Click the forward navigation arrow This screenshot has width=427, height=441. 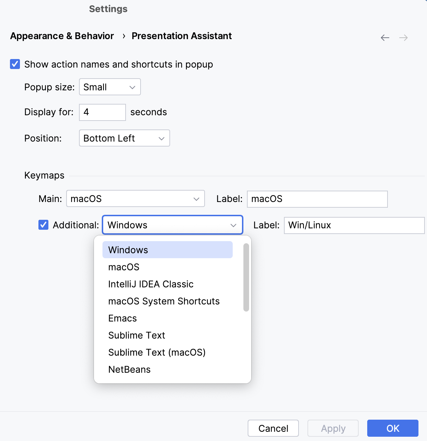coord(404,38)
